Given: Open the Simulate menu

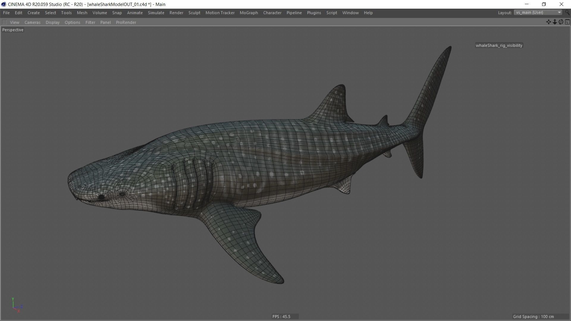Looking at the screenshot, I should pos(156,13).
